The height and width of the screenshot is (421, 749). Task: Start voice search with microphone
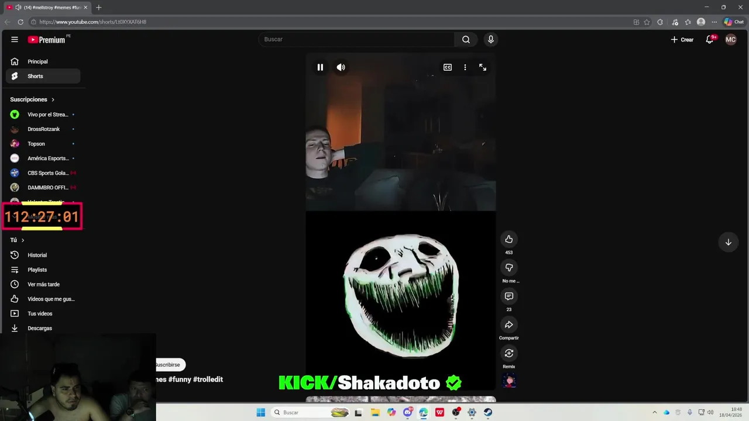coord(491,39)
